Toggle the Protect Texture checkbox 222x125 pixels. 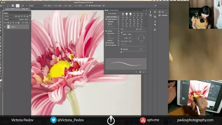[106, 45]
